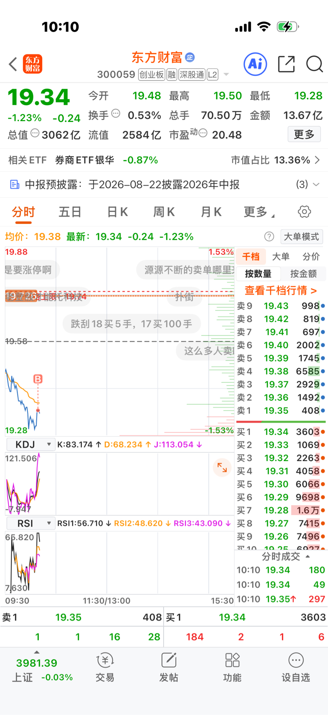Image resolution: width=328 pixels, height=715 pixels.
Task: Expand the announcements (3) chevron
Action: pos(316,185)
